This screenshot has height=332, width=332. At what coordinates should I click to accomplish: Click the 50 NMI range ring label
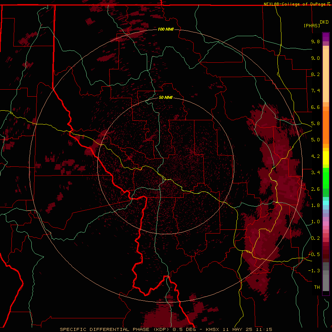166,97
